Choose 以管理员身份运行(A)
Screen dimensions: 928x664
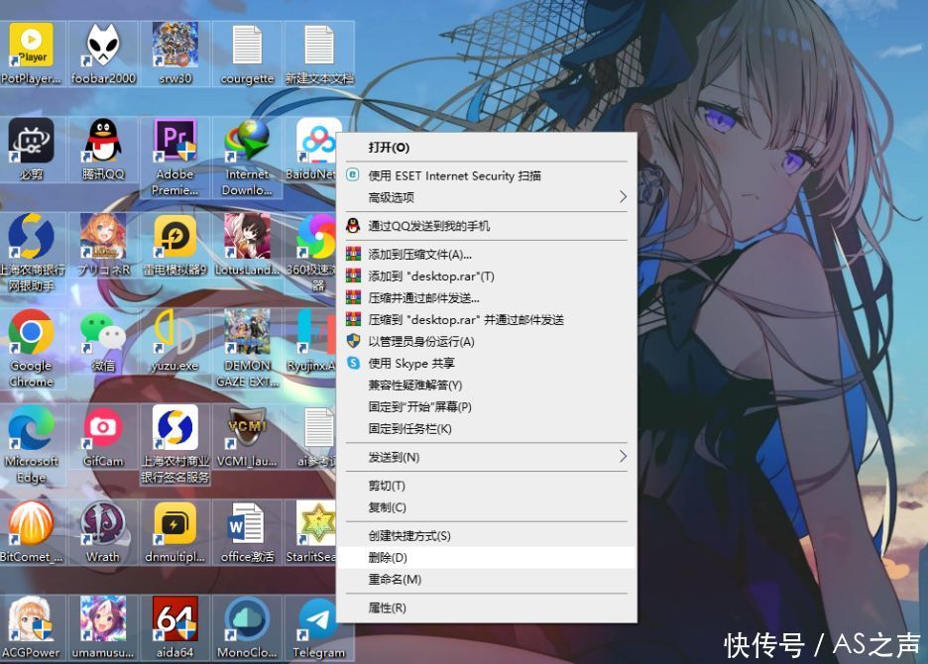tap(487, 342)
